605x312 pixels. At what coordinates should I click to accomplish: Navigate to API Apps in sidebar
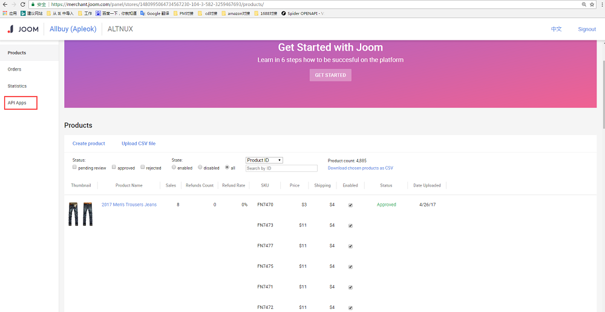17,103
